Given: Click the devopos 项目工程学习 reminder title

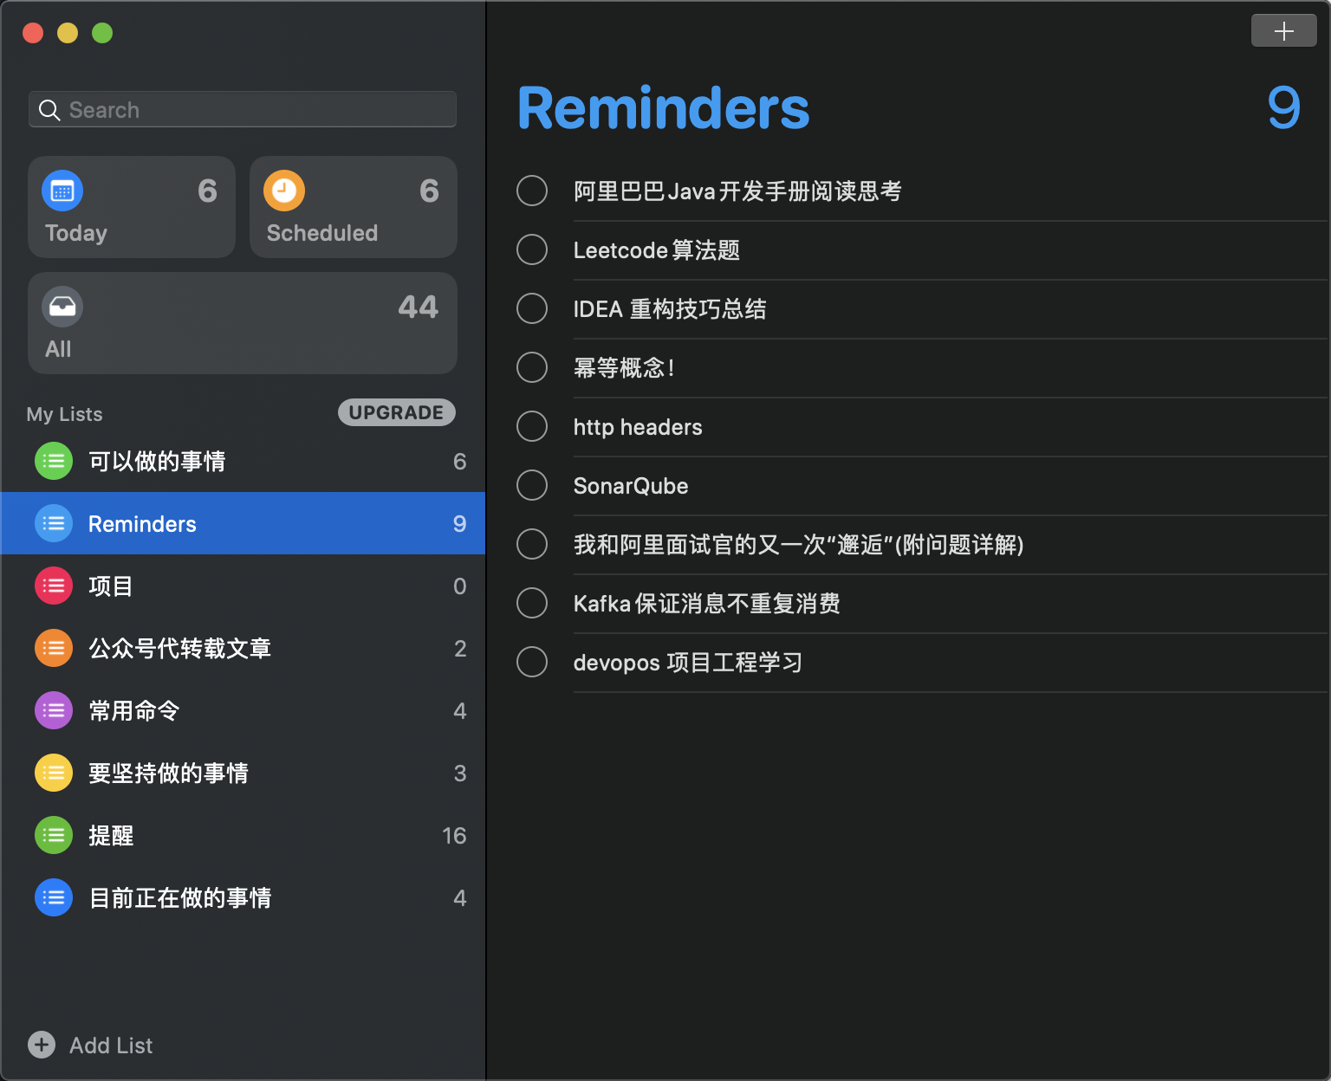Looking at the screenshot, I should click(687, 663).
